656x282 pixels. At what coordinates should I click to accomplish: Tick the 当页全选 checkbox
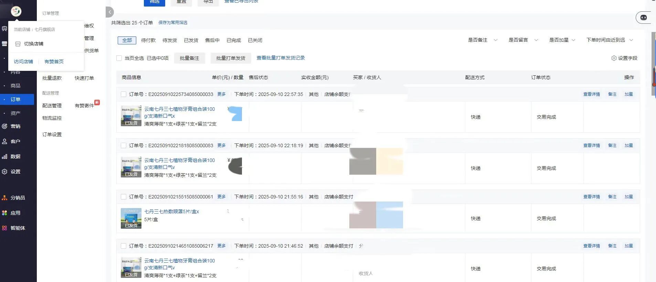(119, 58)
